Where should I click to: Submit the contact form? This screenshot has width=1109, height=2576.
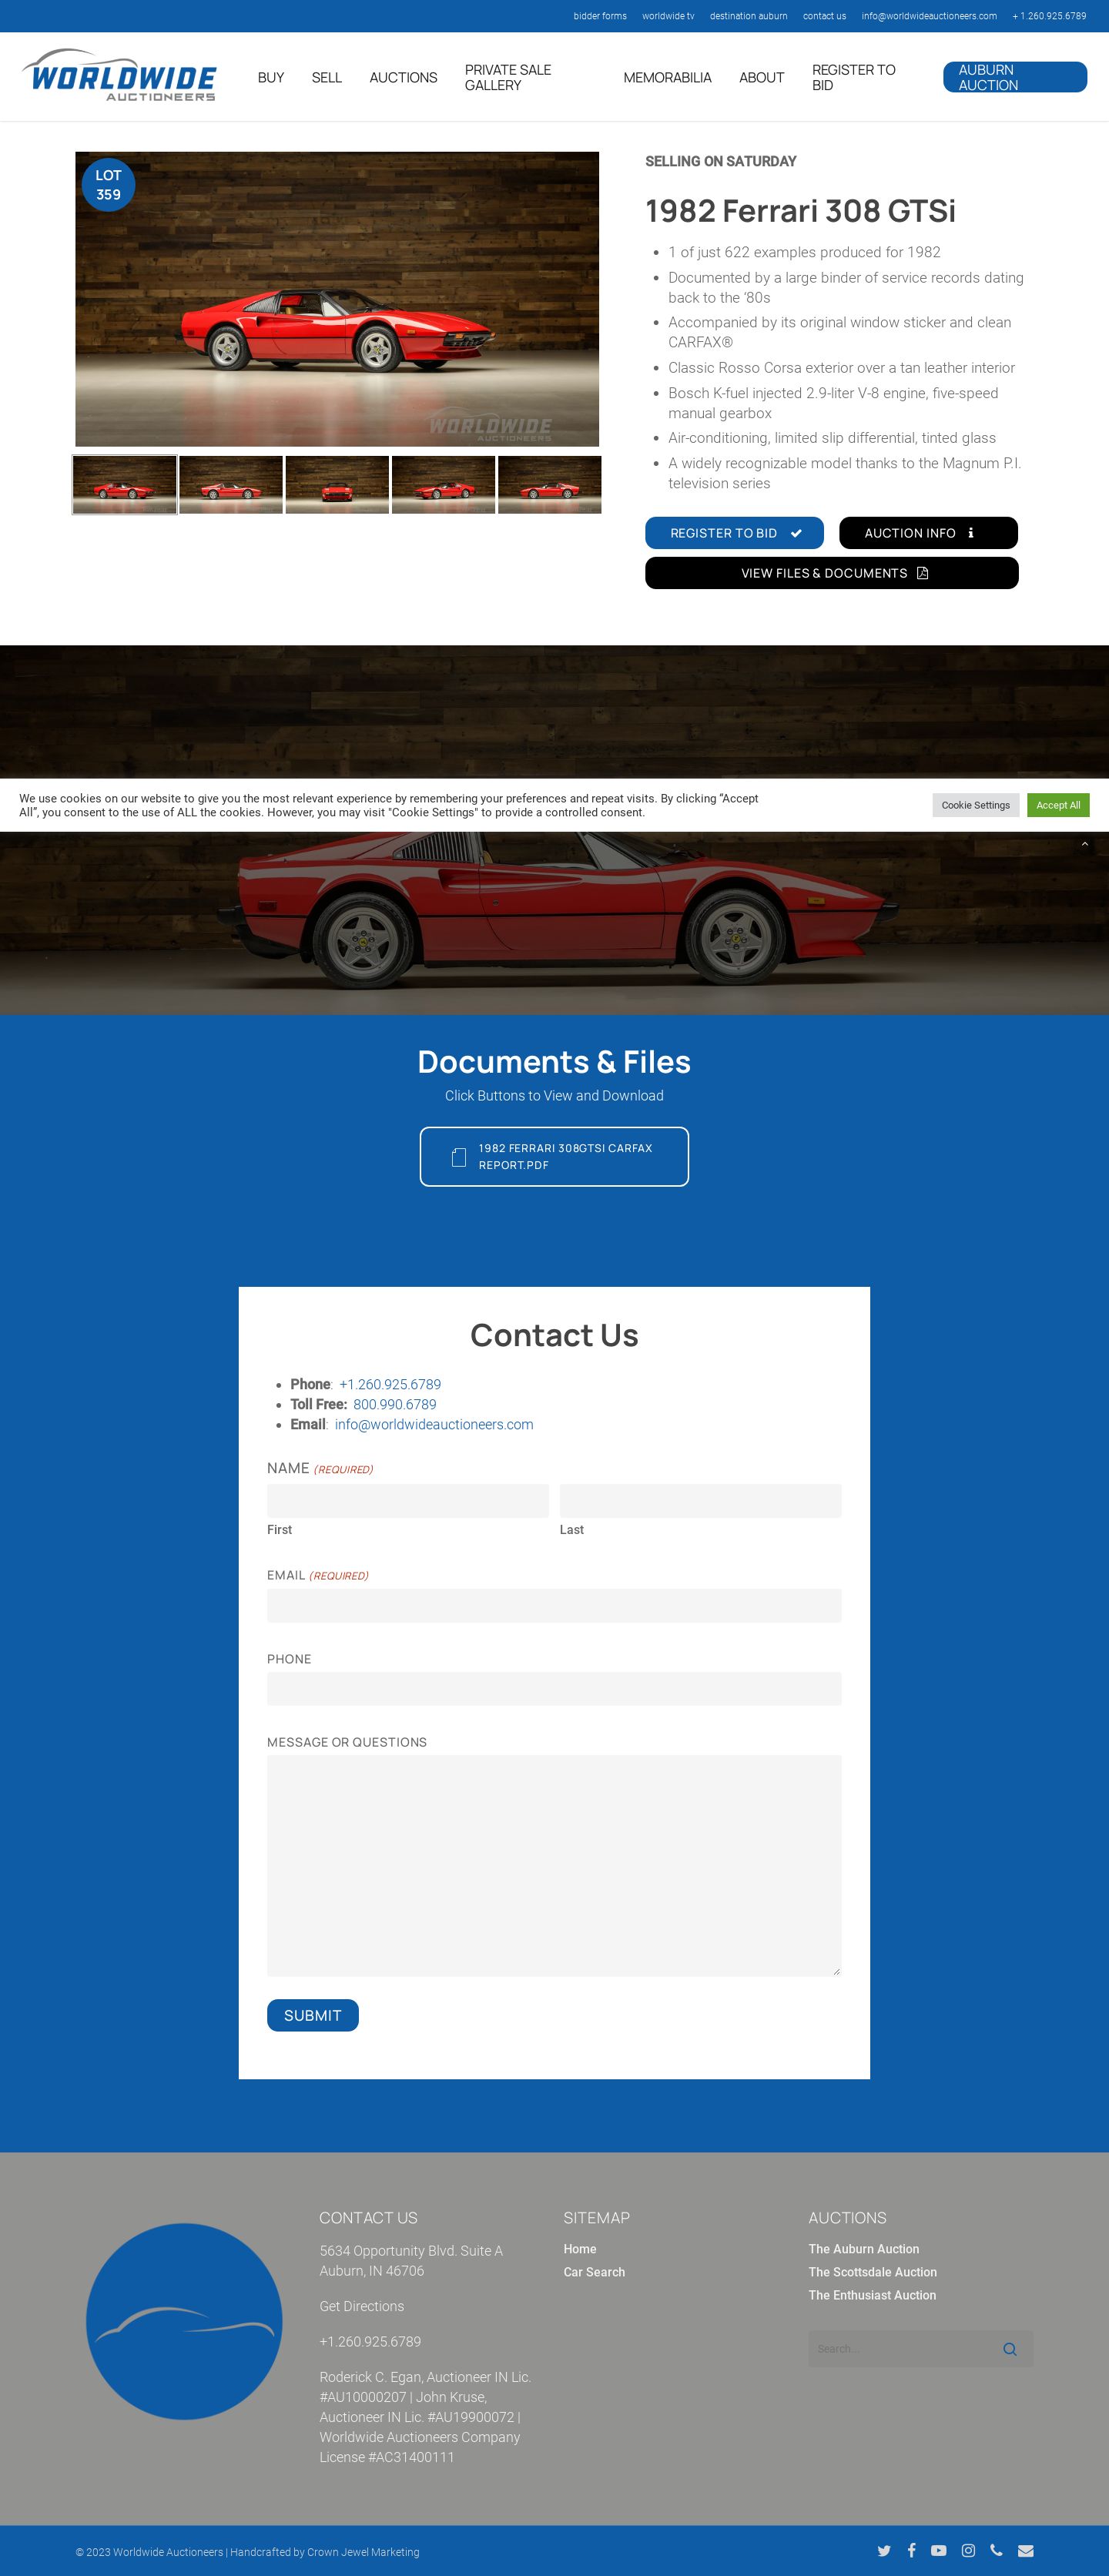tap(313, 2015)
